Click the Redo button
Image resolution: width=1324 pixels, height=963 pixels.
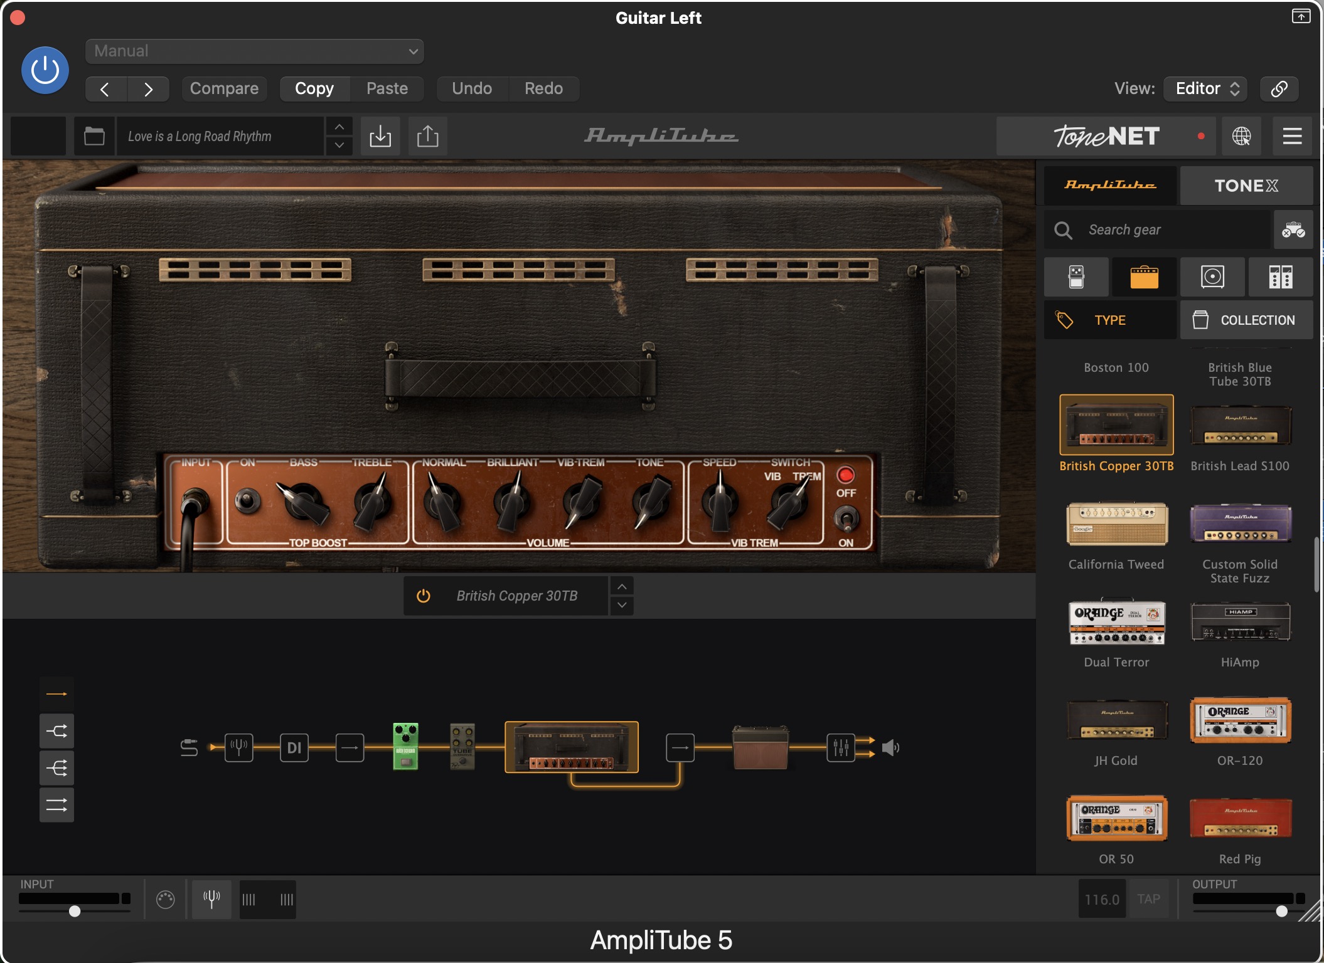click(x=543, y=88)
